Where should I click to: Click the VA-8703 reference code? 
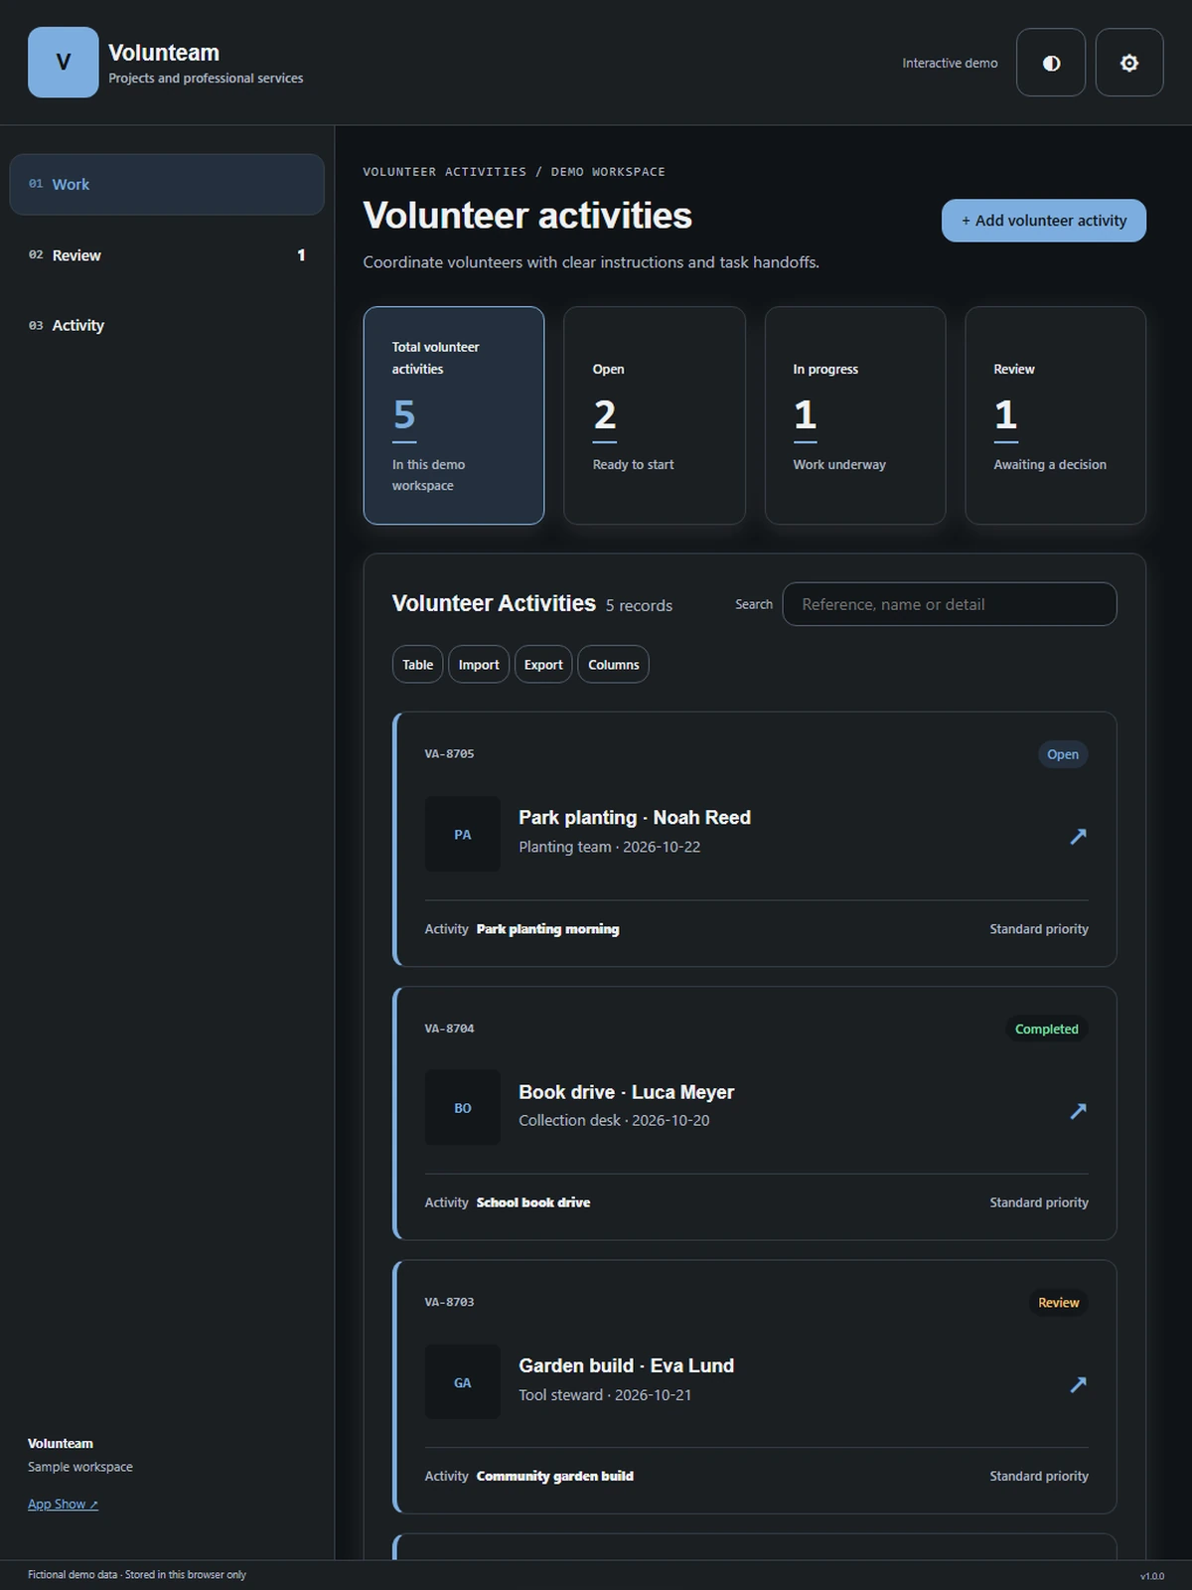point(449,1302)
